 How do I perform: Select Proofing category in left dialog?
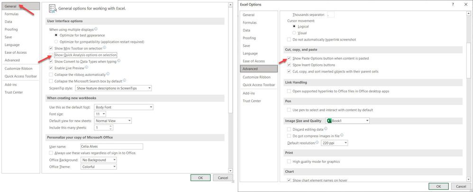pyautogui.click(x=20, y=29)
